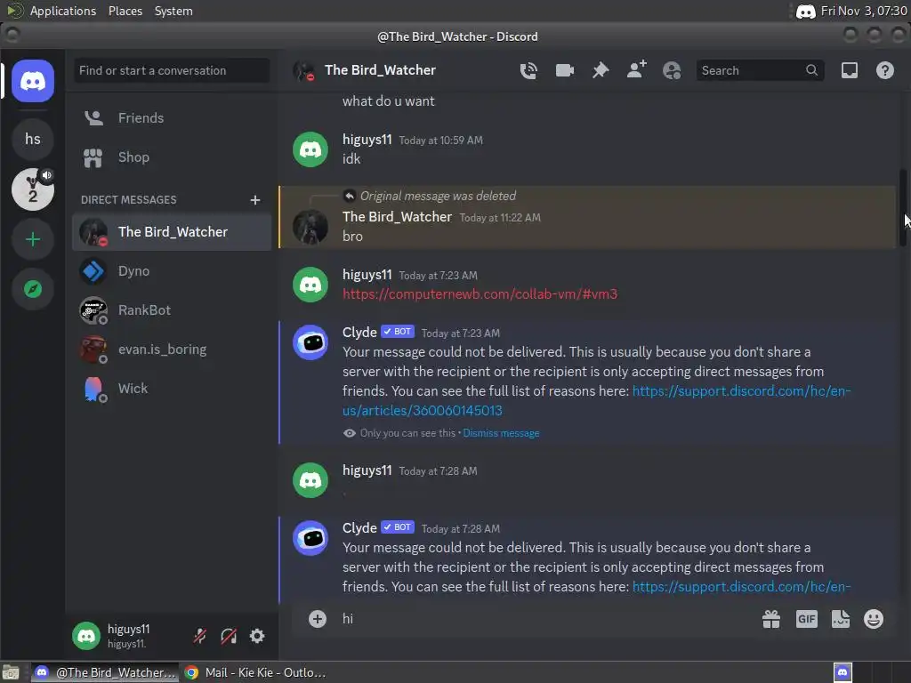Add friends to DM
Image resolution: width=911 pixels, height=683 pixels.
pos(636,69)
